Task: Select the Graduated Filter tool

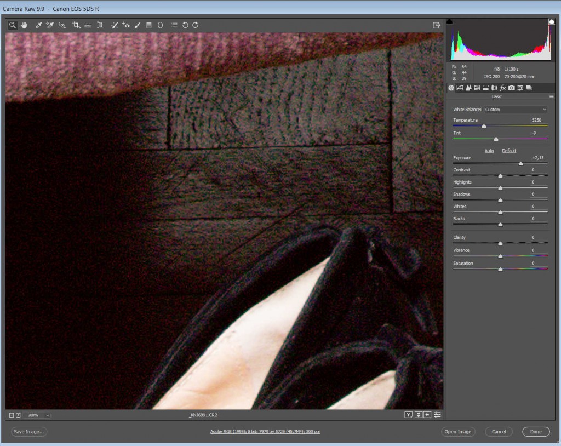Action: [x=148, y=25]
